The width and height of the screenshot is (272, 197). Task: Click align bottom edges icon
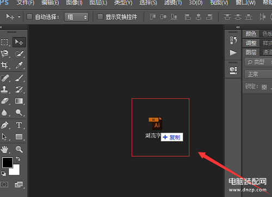coord(174,17)
